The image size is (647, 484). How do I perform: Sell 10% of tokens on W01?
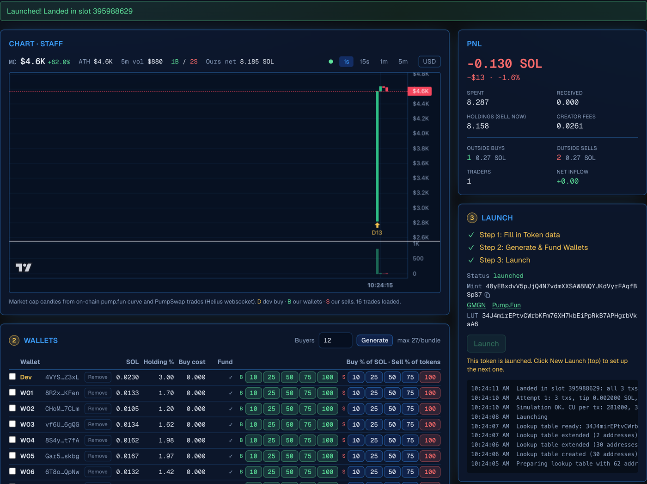pos(356,393)
